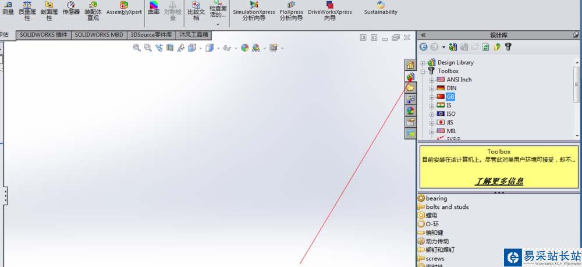This screenshot has height=267, width=582.
Task: Click 检查激活的 check active document
Action: pos(218,10)
